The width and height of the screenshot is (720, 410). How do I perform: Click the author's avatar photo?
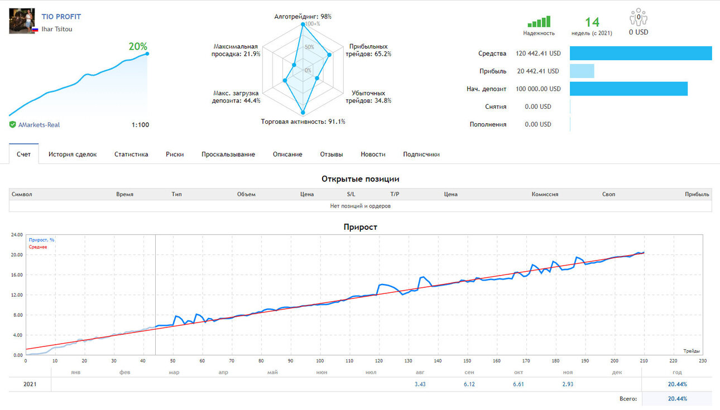(22, 21)
